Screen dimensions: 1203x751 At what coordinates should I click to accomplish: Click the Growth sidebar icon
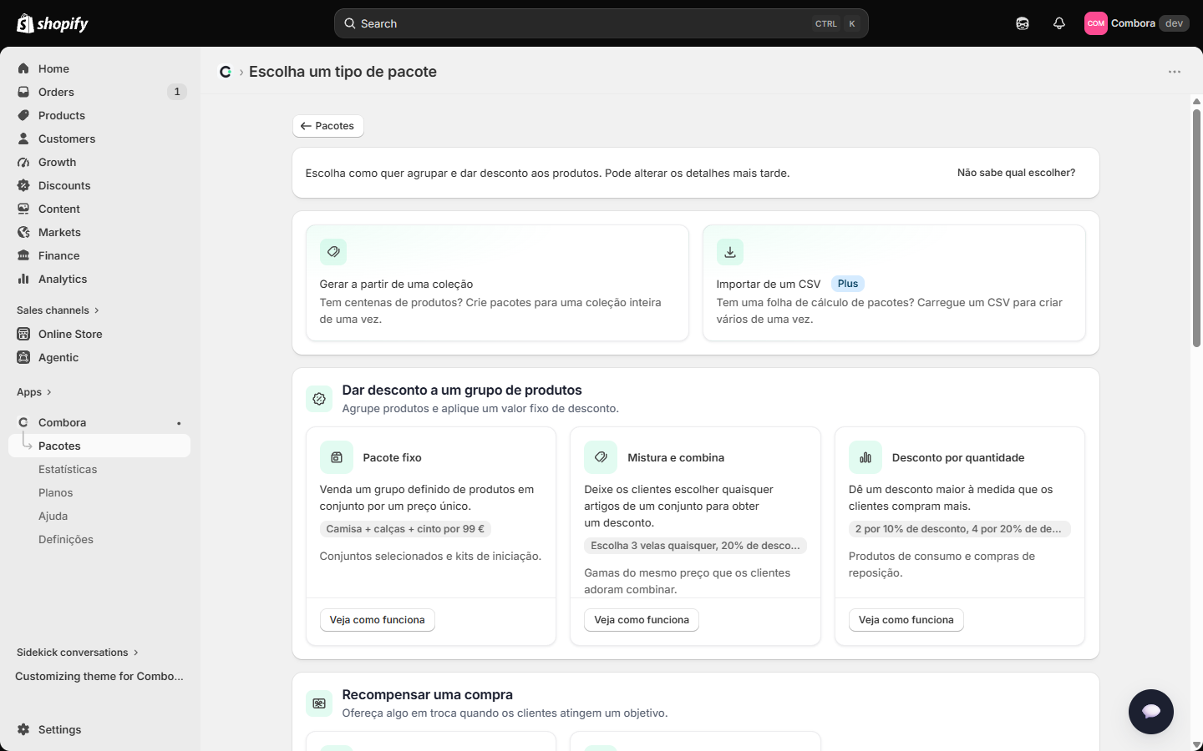click(x=23, y=162)
